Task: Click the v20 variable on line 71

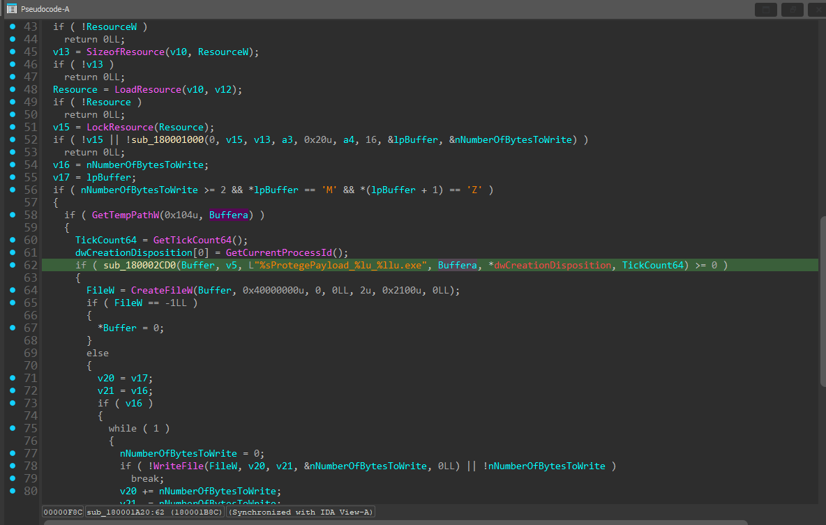Action: coord(106,378)
